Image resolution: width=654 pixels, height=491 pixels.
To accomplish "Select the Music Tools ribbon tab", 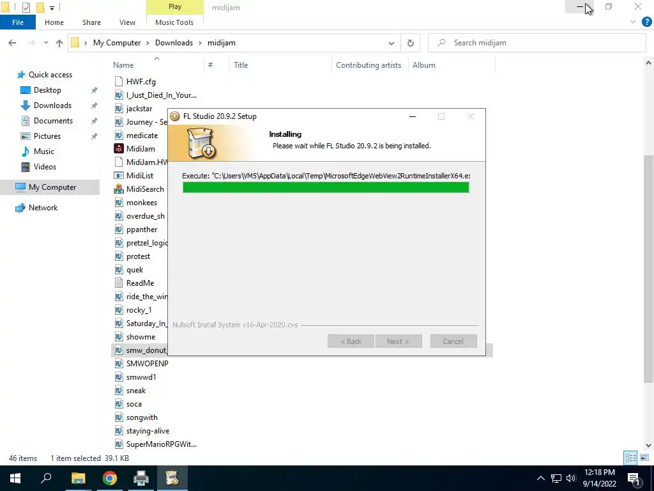I will tap(174, 22).
